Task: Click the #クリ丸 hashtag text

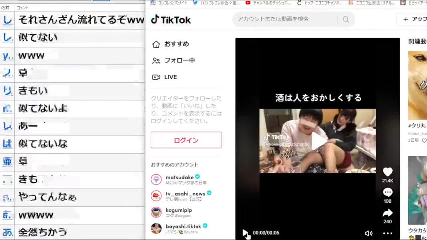Action: coord(417,125)
